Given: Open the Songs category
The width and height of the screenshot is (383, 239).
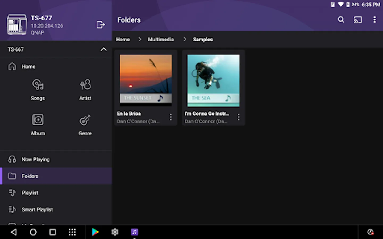Looking at the screenshot, I should click(x=38, y=90).
